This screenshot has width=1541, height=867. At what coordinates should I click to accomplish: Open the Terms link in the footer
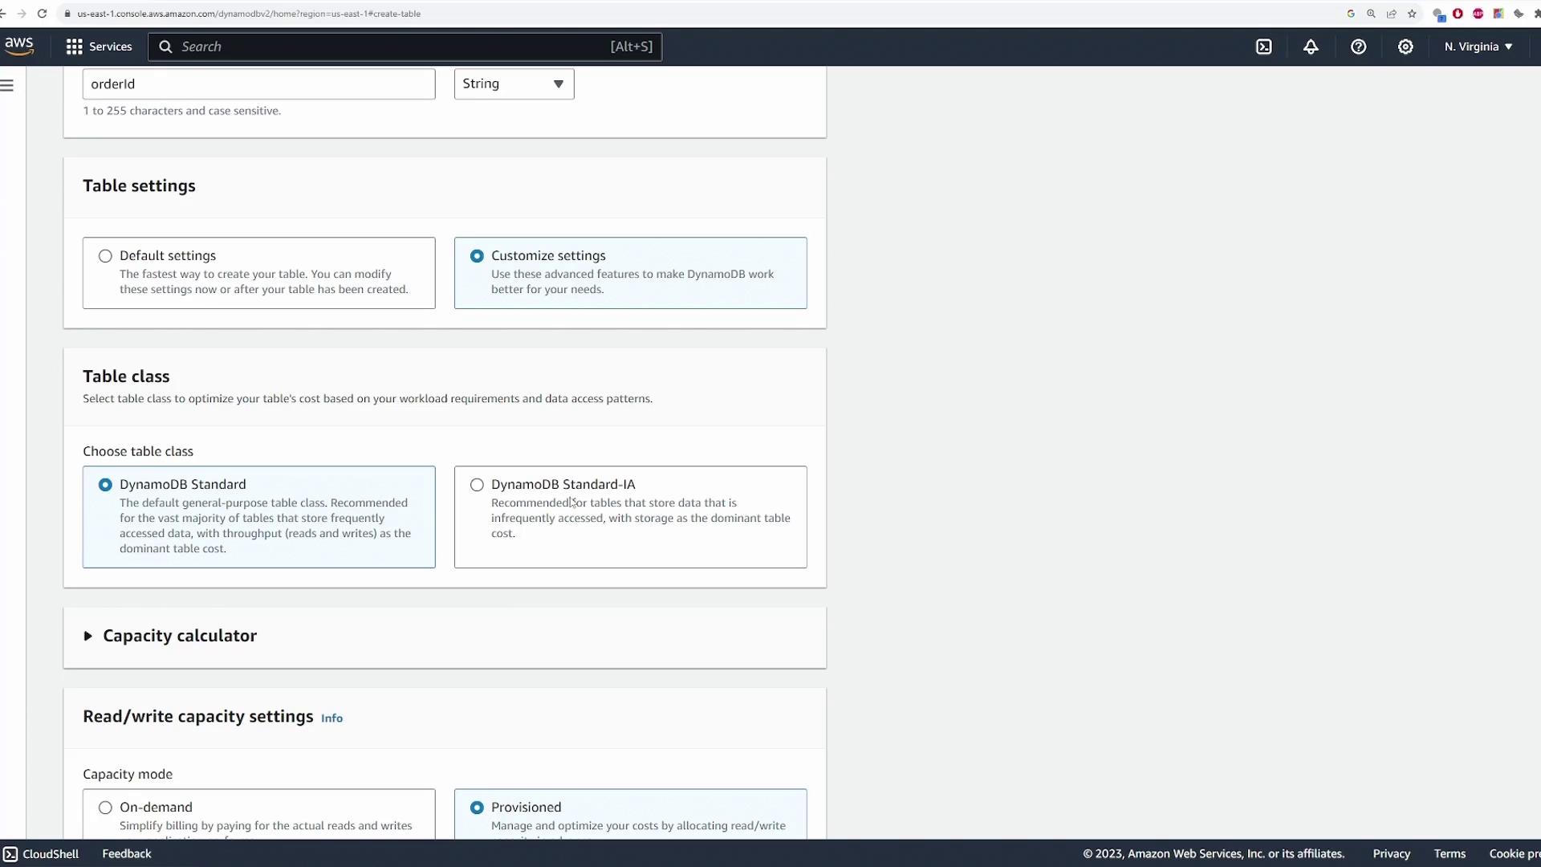1450,853
